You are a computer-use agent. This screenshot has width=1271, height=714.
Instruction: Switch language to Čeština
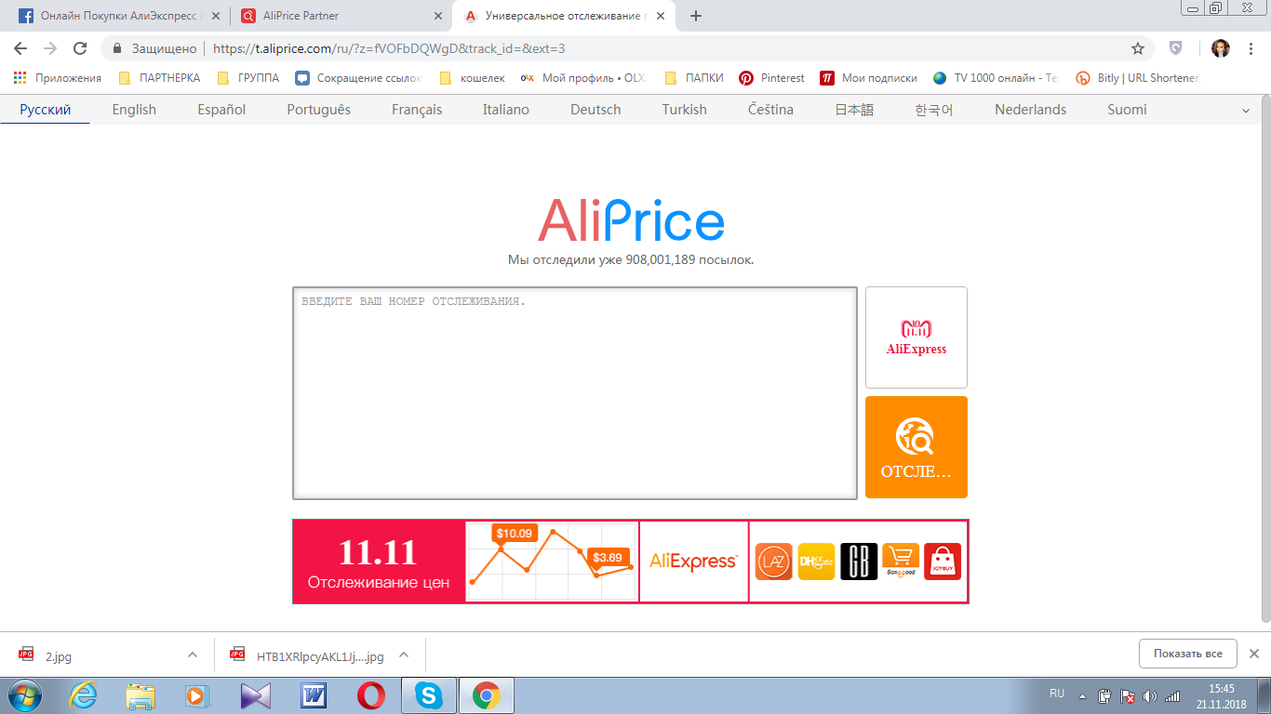[771, 110]
